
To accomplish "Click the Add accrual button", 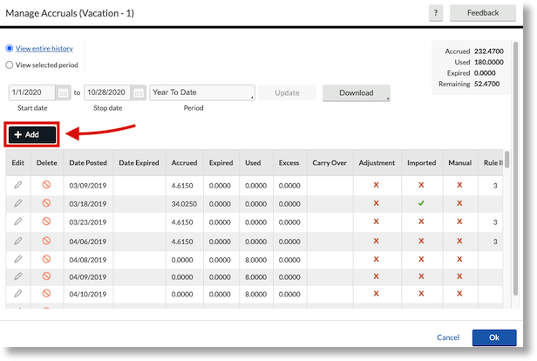I will [x=32, y=134].
